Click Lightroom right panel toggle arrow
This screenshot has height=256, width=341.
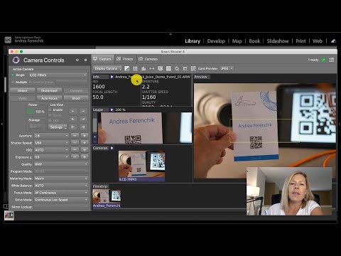[339, 124]
